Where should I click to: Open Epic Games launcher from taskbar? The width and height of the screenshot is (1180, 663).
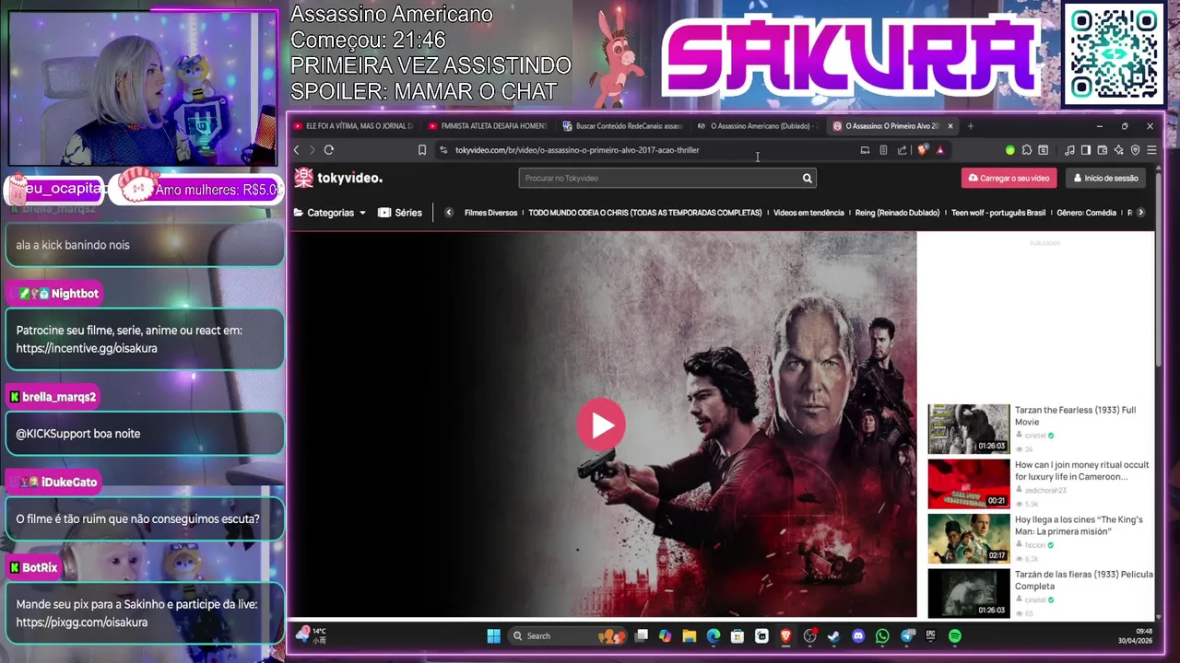click(930, 635)
